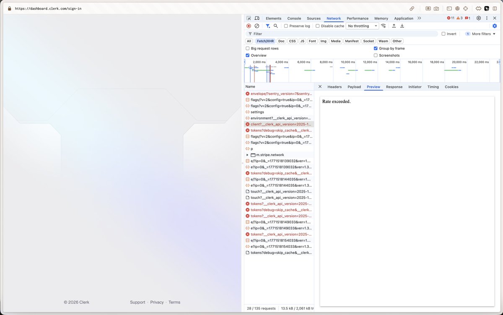
Task: Open the request Payload tab
Action: [354, 87]
